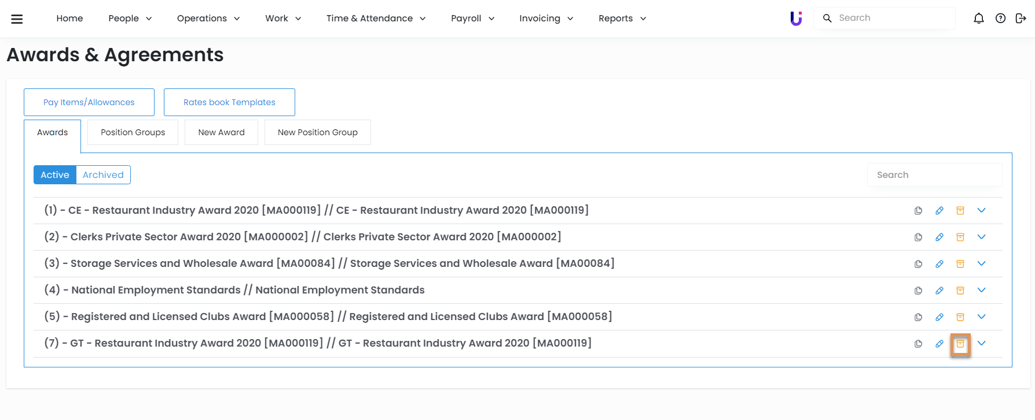Open the hamburger sidebar menu

point(17,19)
